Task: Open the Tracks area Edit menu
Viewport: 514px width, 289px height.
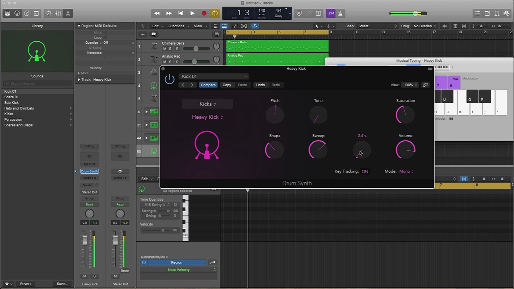Action: 157,26
